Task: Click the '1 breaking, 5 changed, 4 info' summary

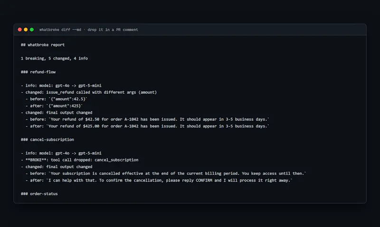Action: tap(54, 58)
